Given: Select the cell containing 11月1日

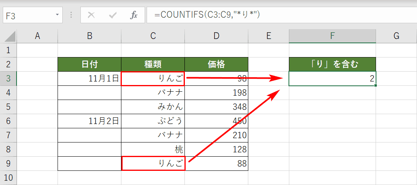Looking at the screenshot, I should pyautogui.click(x=89, y=79).
